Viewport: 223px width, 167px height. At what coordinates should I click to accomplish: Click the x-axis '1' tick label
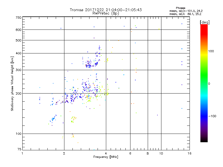[x=22, y=153]
